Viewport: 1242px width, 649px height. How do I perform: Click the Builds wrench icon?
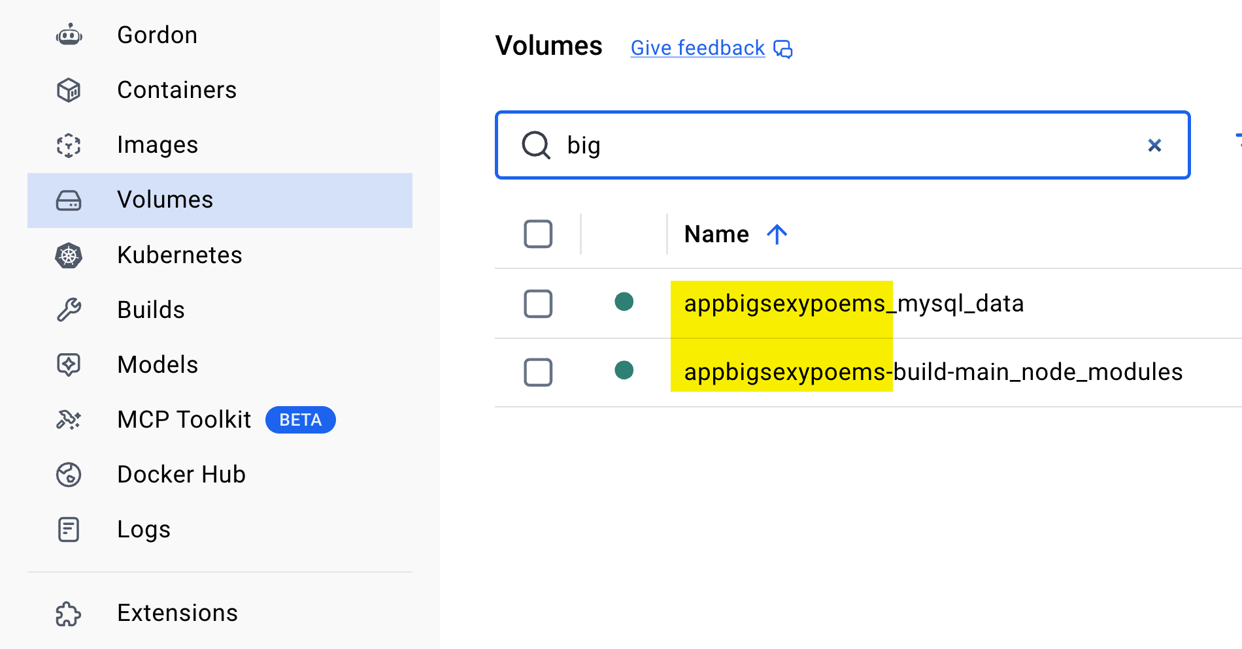pyautogui.click(x=69, y=310)
